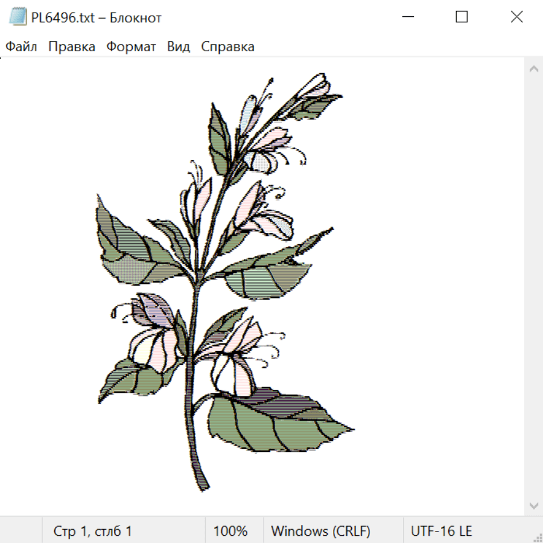Close the PL6496.txt window
This screenshot has width=543, height=543.
516,17
